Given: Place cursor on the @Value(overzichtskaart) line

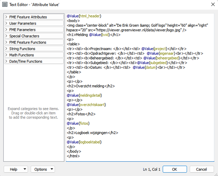Looking at the screenshot, I should pos(86,105).
